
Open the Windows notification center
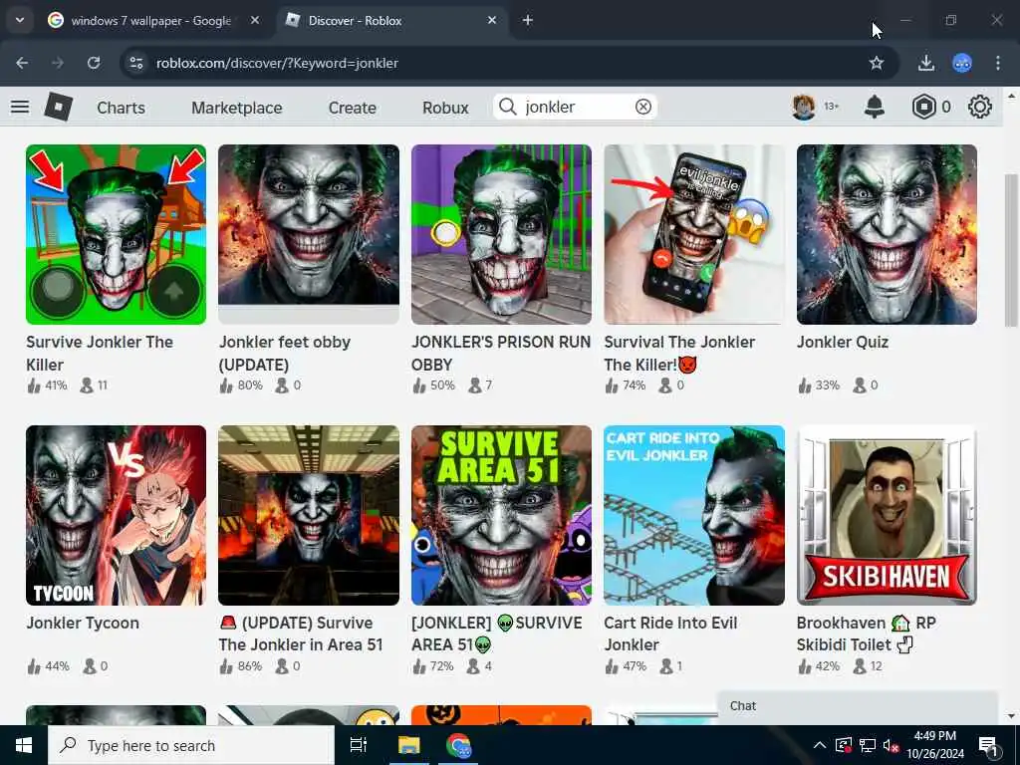tap(987, 745)
